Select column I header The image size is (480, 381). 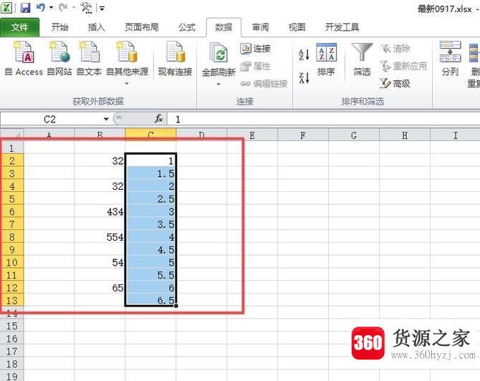[455, 135]
